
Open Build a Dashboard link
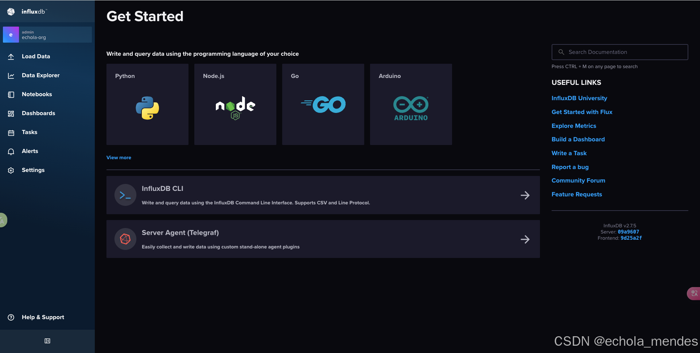[578, 140]
